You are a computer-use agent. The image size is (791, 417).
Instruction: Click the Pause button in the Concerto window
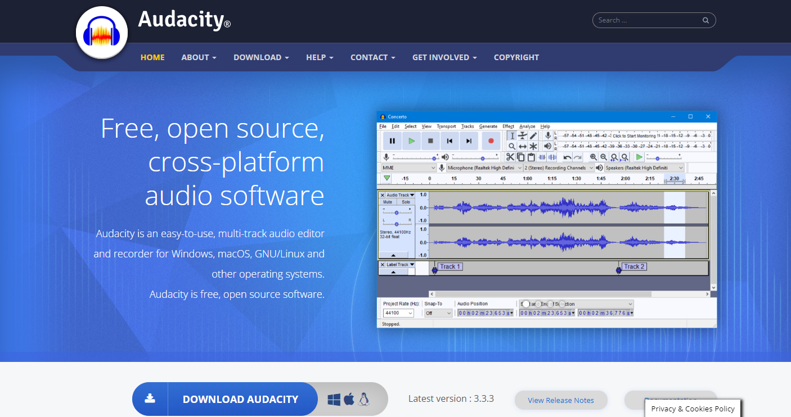[392, 141]
